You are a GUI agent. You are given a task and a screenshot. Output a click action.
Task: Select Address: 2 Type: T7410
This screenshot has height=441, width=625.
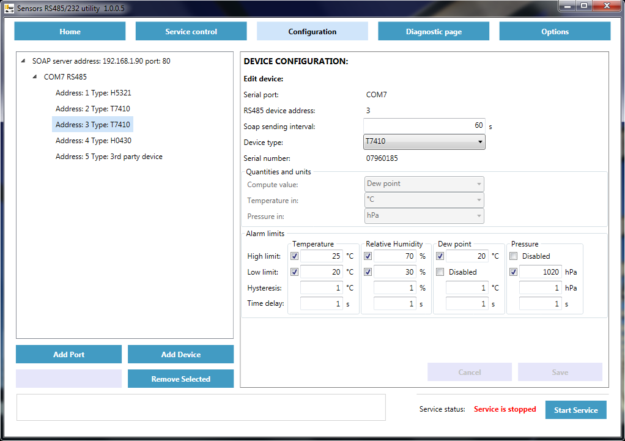click(92, 108)
